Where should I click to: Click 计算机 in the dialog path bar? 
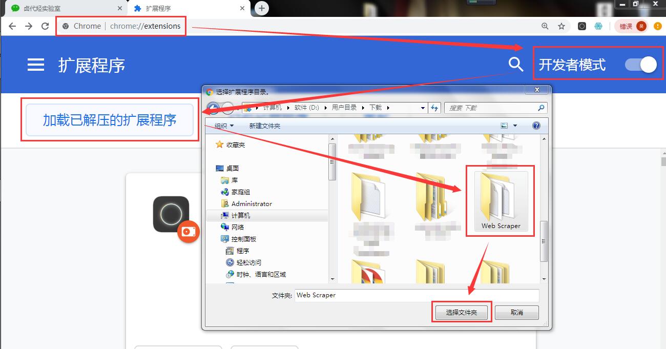pos(273,108)
